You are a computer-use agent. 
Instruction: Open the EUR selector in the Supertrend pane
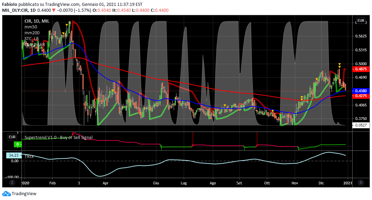coord(12,137)
